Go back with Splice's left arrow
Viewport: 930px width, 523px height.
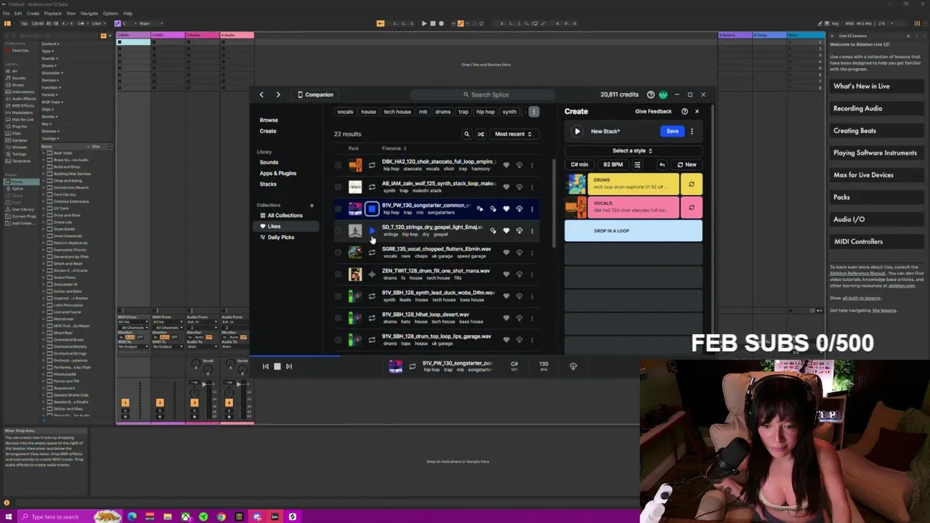tap(262, 94)
